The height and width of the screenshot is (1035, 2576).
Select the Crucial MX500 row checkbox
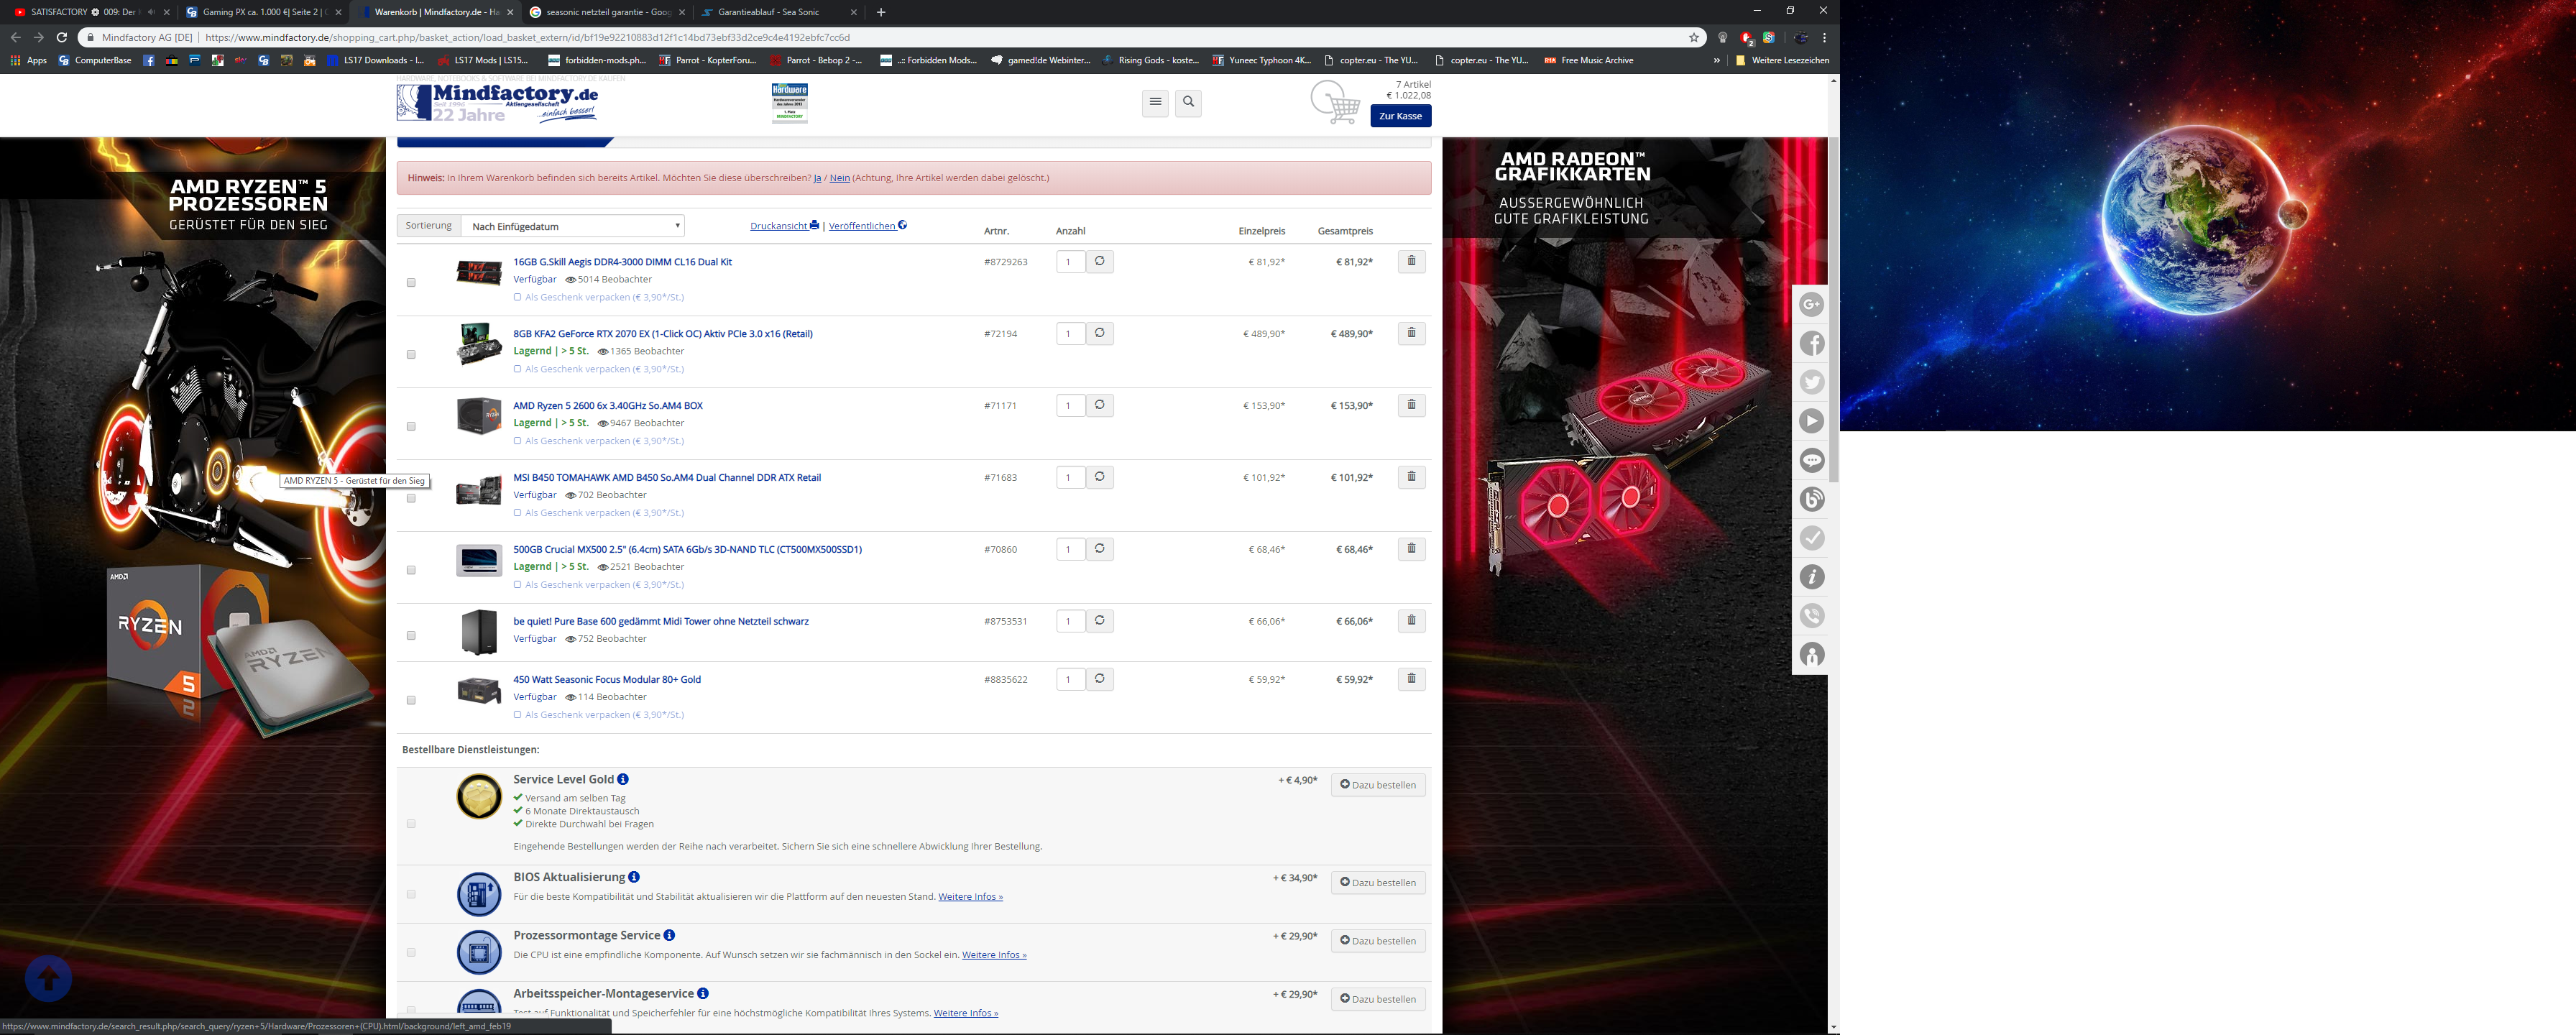[x=411, y=570]
